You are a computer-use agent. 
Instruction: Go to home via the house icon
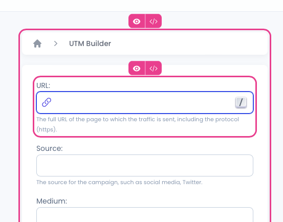[37, 43]
